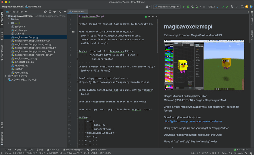Click Python 3.6 interpreter in status bar
The width and height of the screenshot is (254, 155).
226,153
